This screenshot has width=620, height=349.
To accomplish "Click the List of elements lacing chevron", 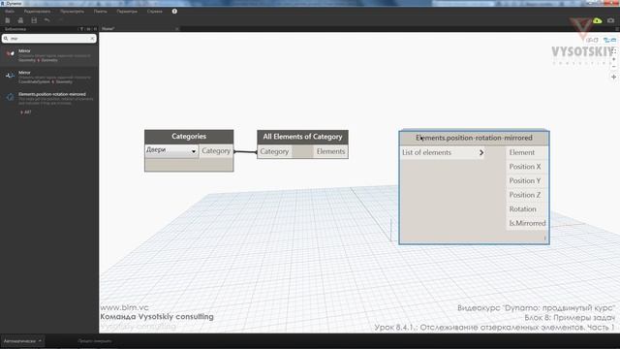I will (481, 153).
